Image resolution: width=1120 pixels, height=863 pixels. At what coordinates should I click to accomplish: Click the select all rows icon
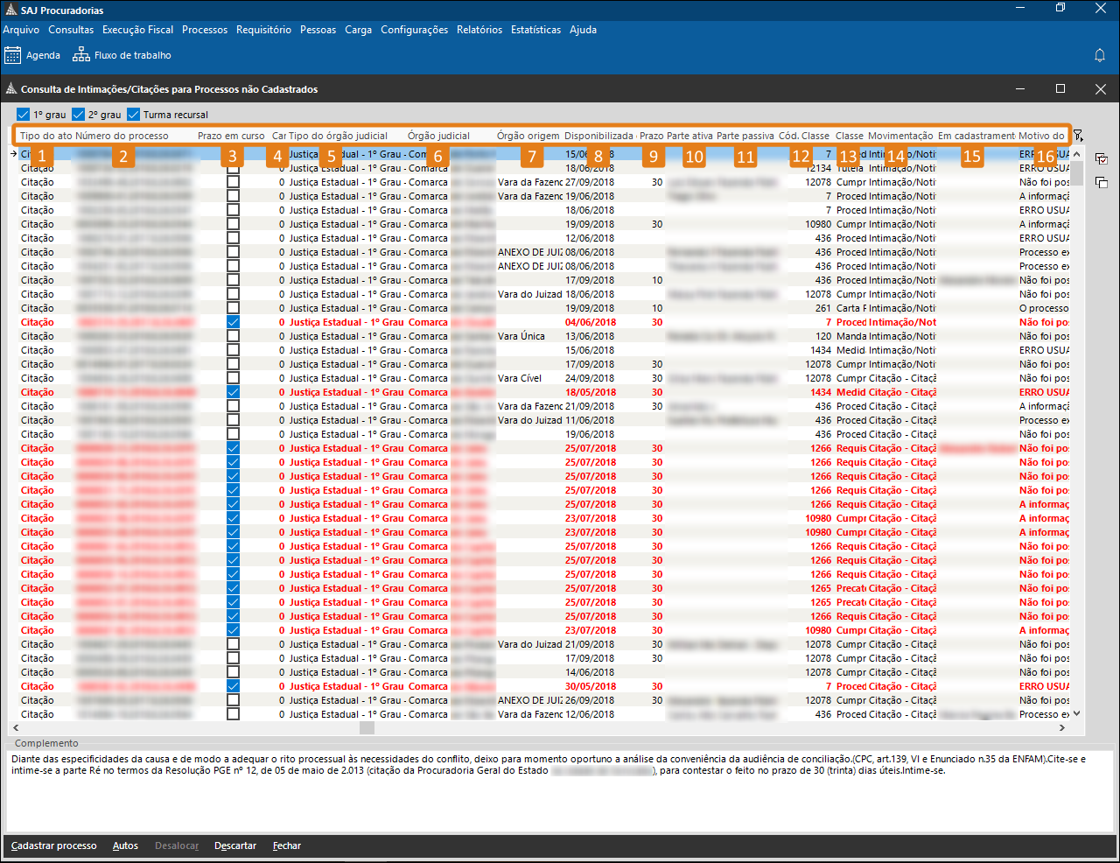(x=1102, y=159)
